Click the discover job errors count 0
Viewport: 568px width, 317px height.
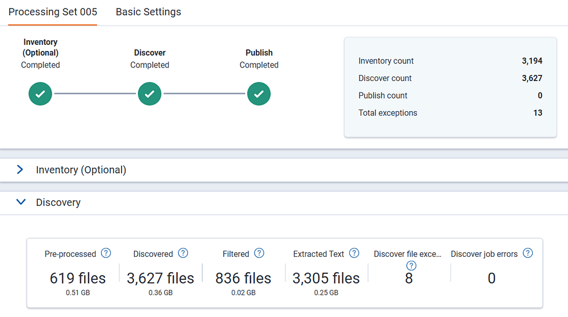(491, 278)
